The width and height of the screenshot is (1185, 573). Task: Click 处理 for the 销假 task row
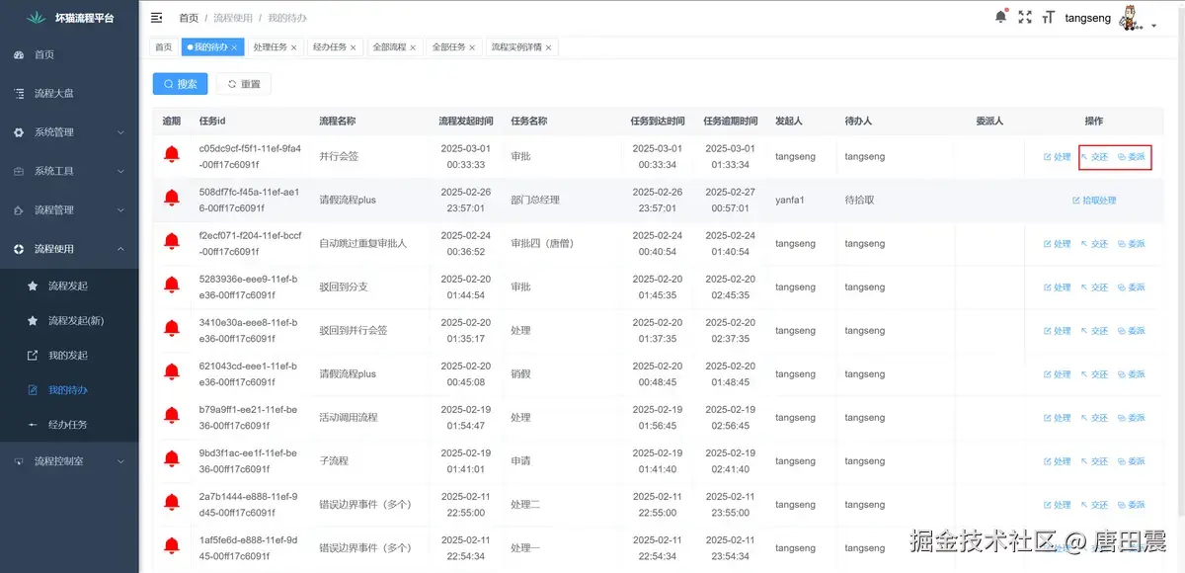pos(1057,374)
